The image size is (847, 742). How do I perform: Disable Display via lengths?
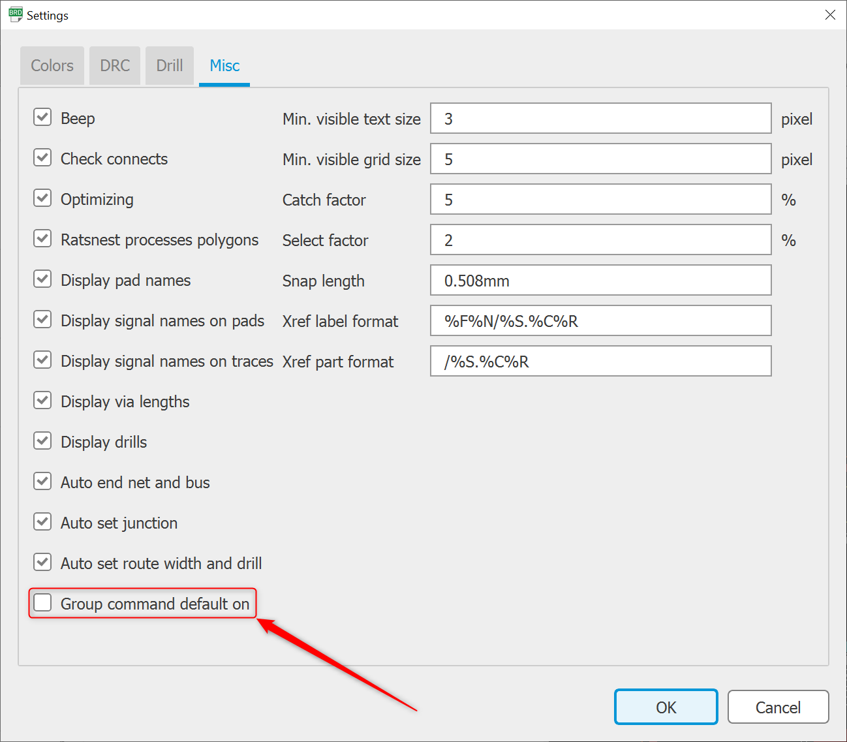pos(42,400)
